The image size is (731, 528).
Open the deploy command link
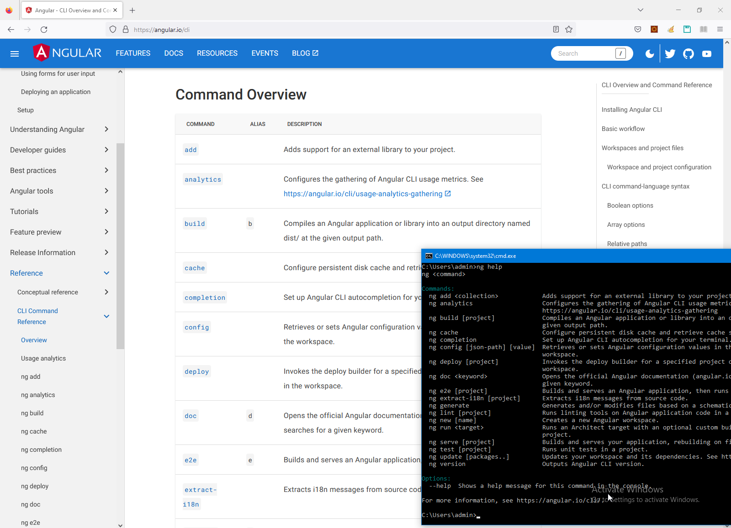[197, 371]
